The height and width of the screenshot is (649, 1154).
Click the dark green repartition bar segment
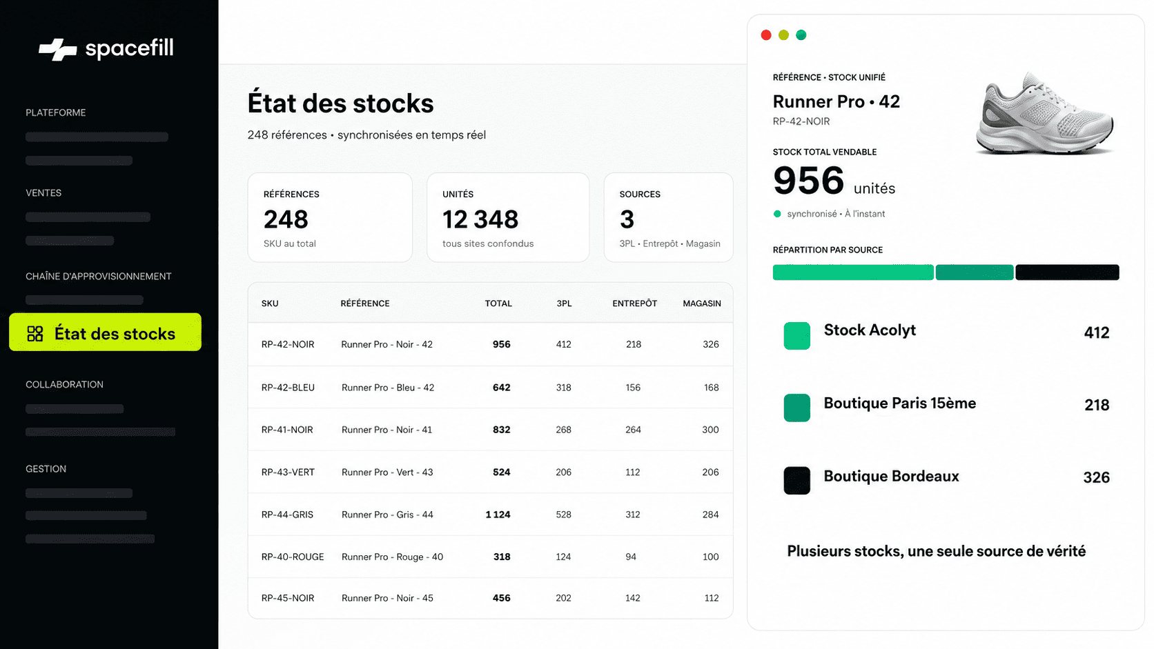click(x=975, y=272)
